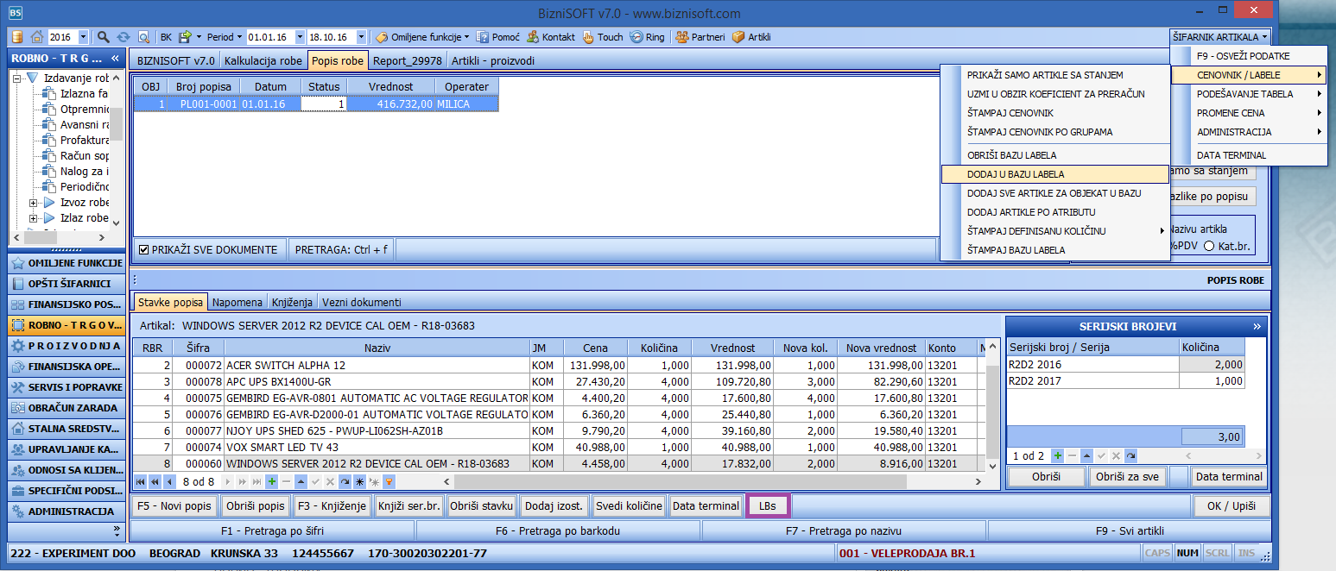Click F9 - OSVEŽI PODATKE menu item
Screen dimensions: 1336x571
click(x=1248, y=56)
